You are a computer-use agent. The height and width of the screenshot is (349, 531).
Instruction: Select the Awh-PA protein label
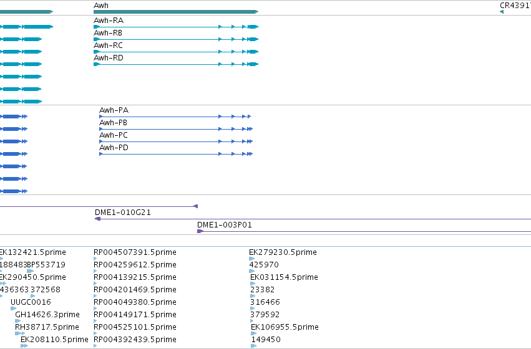(114, 110)
